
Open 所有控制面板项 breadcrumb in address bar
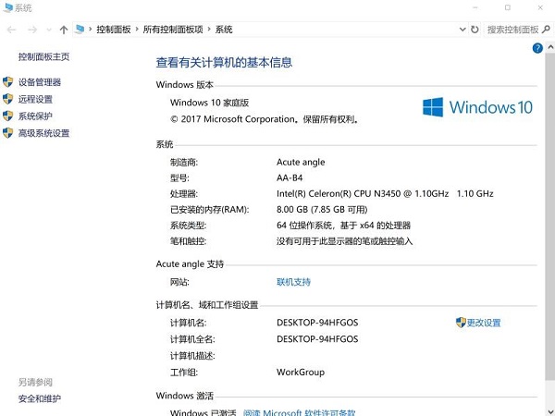tap(173, 30)
